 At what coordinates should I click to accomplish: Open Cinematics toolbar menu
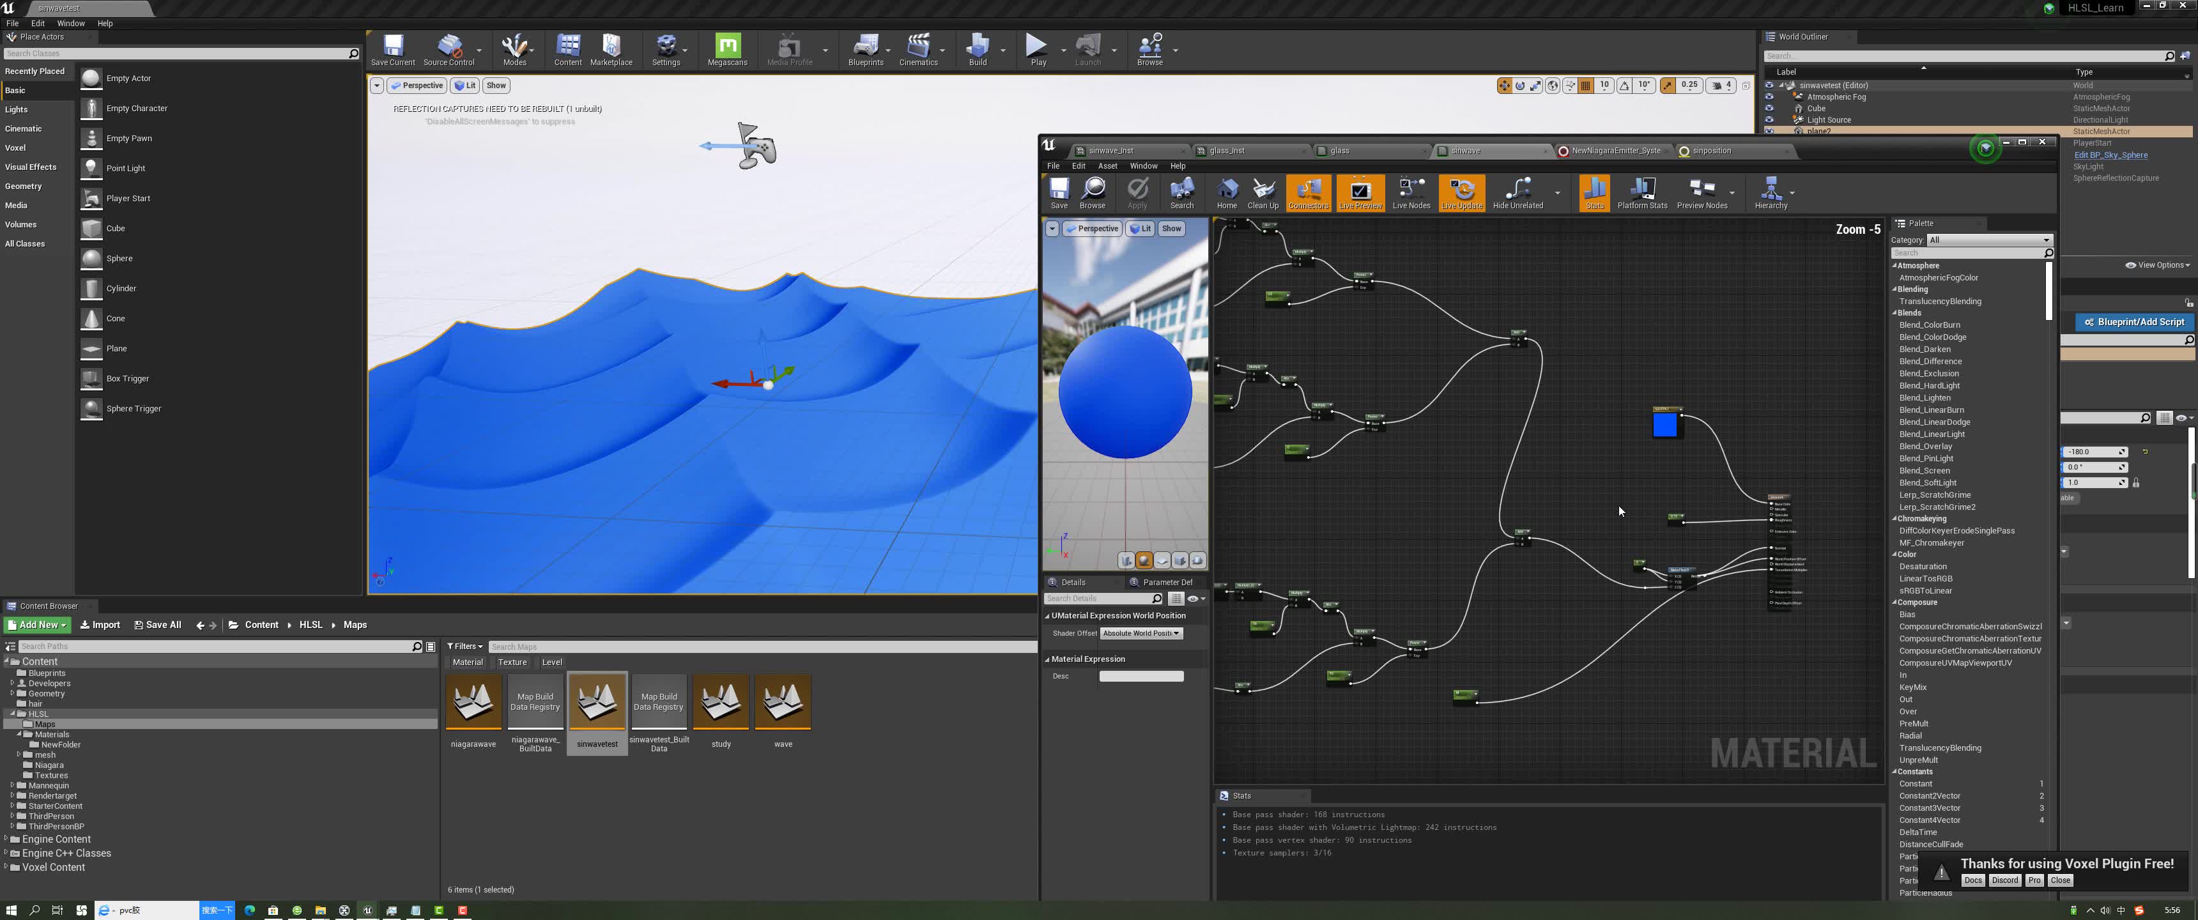tap(918, 49)
